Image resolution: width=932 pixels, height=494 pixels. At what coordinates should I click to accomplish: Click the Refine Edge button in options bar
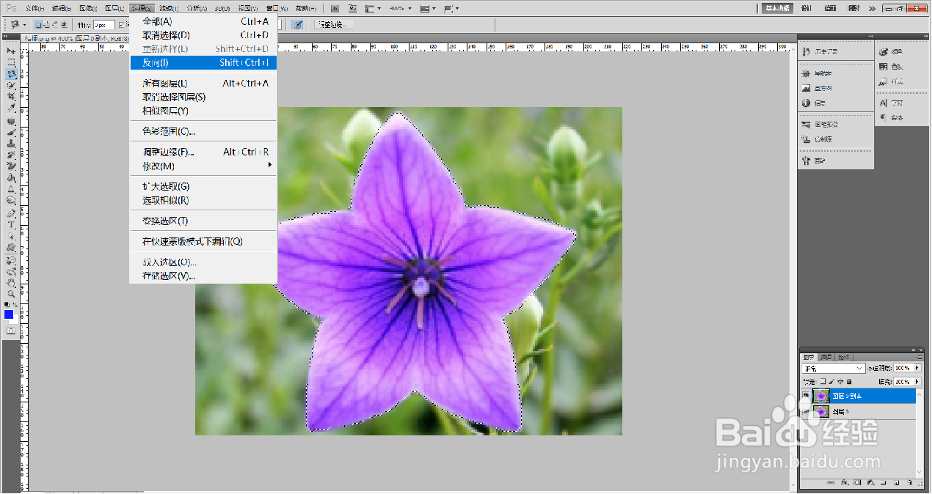click(x=334, y=24)
